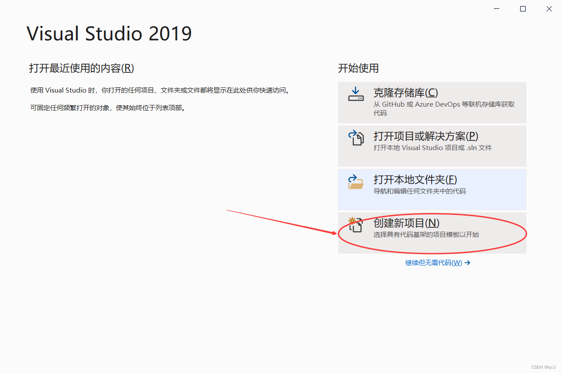Click the arrow beside 继续但无需代码
Image resolution: width=562 pixels, height=373 pixels.
click(467, 263)
